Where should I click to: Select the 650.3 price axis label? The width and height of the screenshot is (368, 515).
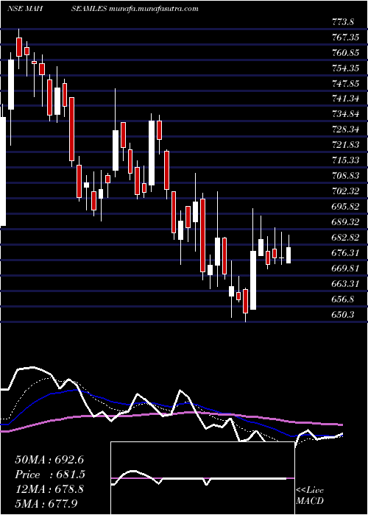[x=343, y=314]
